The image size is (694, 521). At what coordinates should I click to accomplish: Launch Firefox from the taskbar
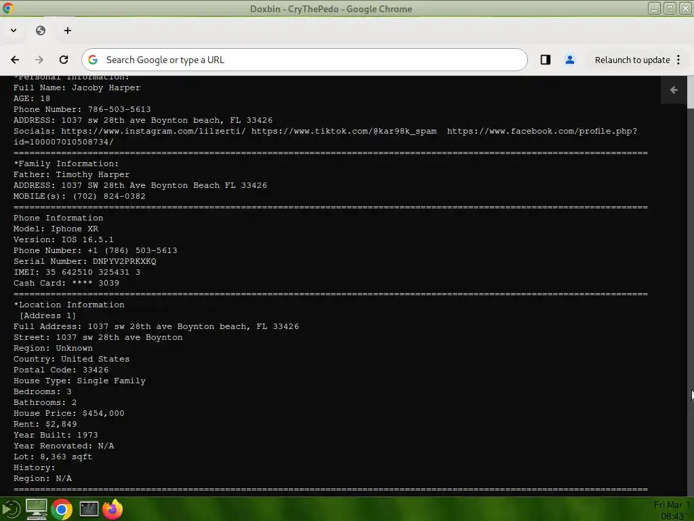113,509
